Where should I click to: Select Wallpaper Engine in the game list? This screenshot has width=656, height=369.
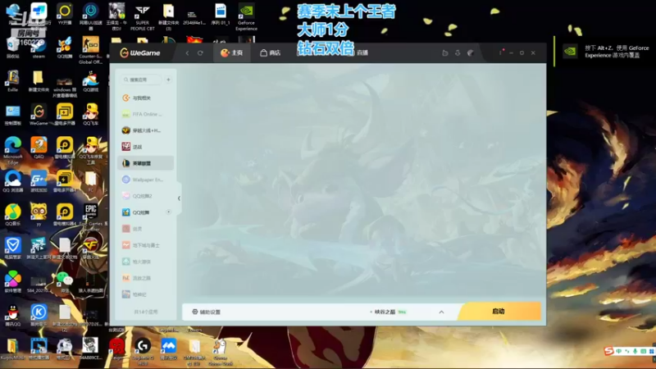tap(146, 180)
